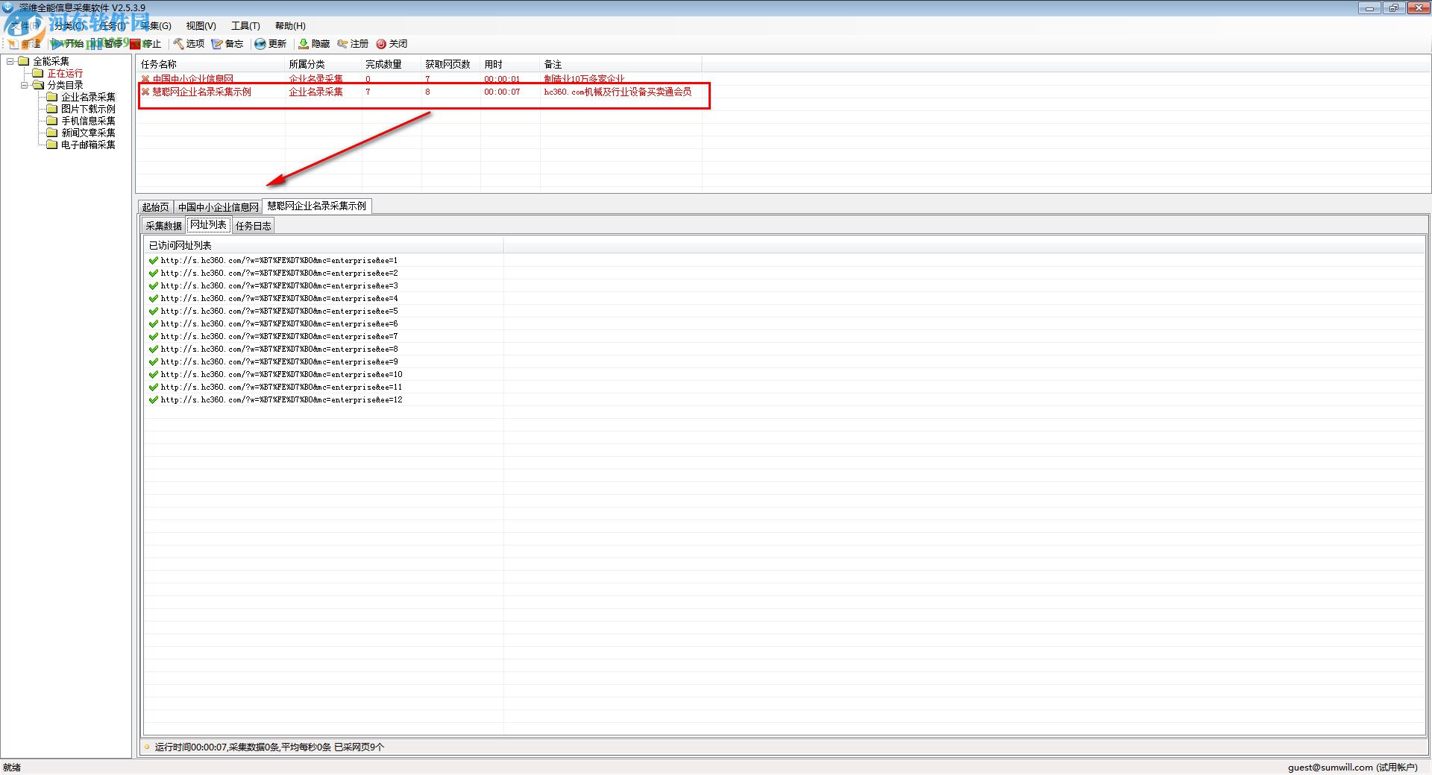
Task: Click the URL ending in ee=9
Action: click(279, 362)
